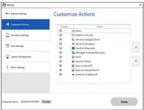Click the Change computer name button
Screen dimensions: 144x110
click(x=46, y=102)
